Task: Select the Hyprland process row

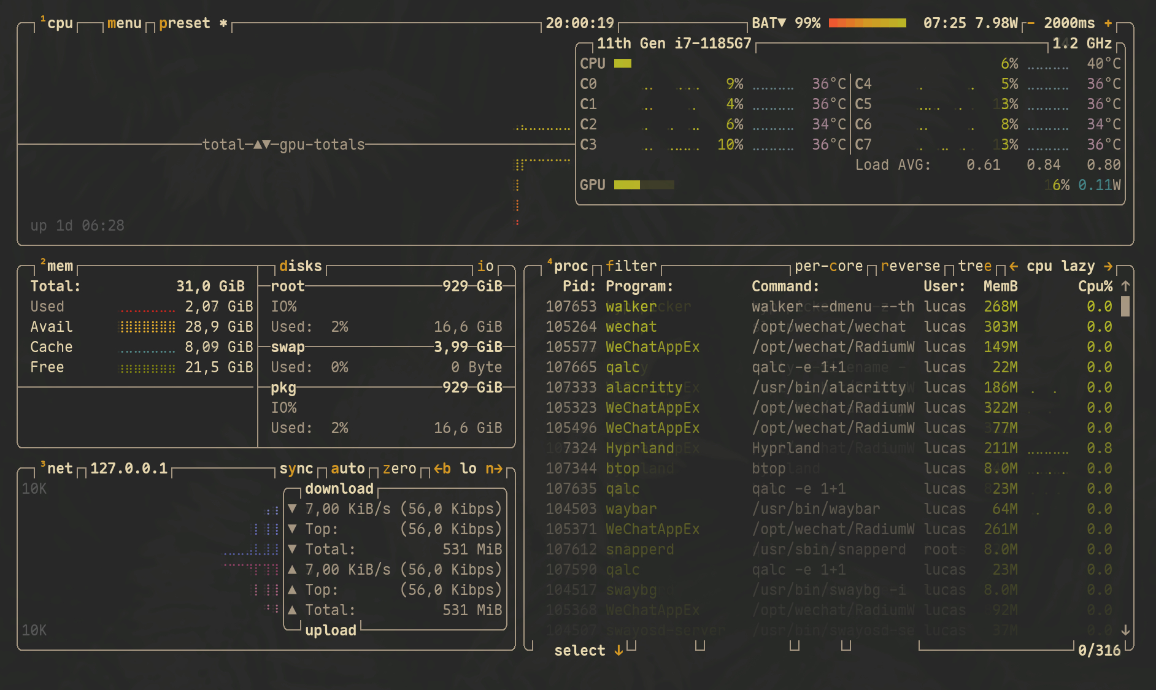Action: pos(639,448)
